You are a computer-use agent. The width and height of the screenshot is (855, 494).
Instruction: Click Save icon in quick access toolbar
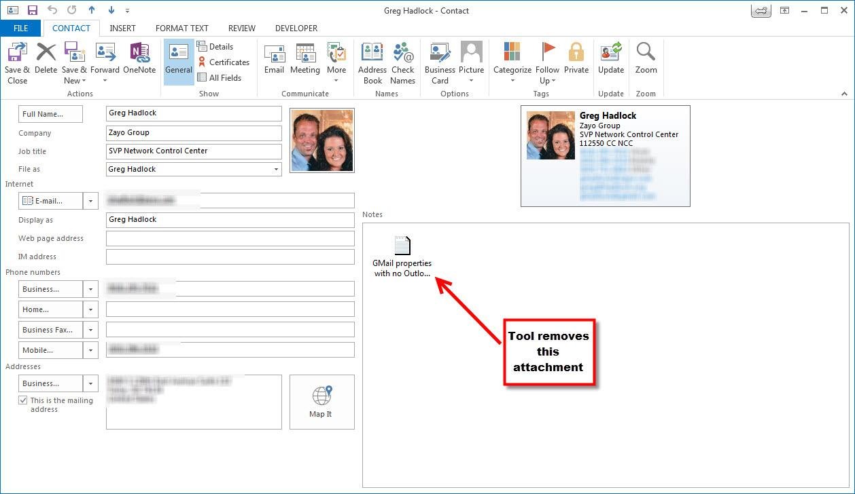tap(33, 10)
